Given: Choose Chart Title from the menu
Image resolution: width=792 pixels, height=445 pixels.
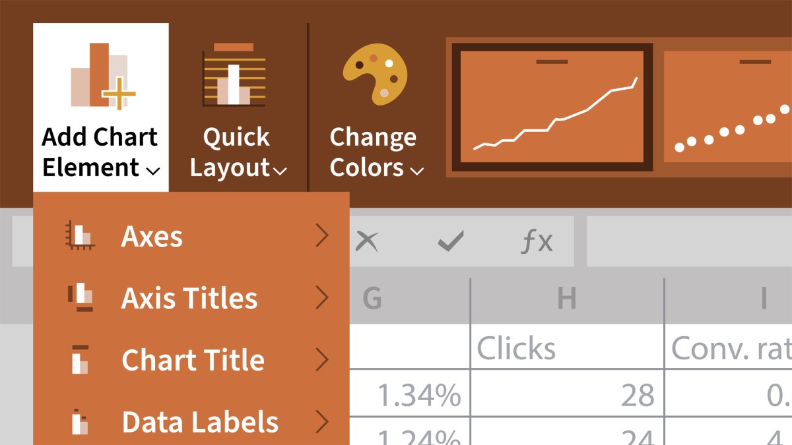Looking at the screenshot, I should 191,360.
